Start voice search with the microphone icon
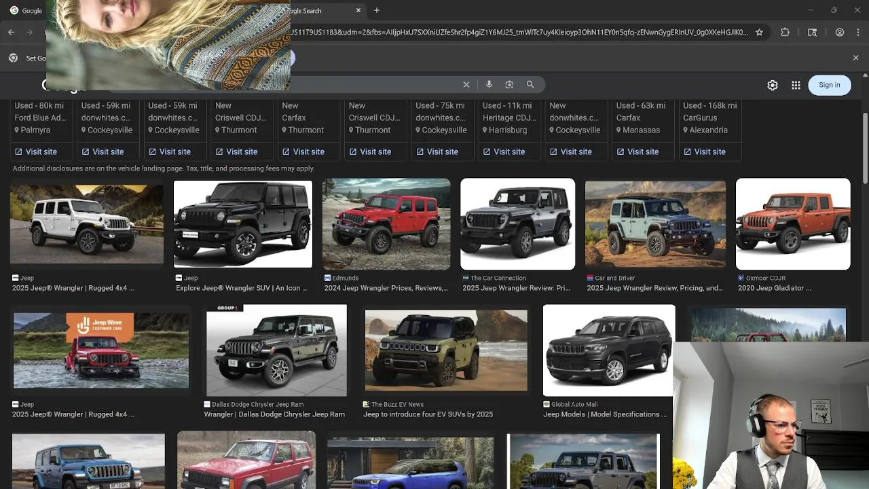Screen dimensions: 869x489 coord(489,85)
